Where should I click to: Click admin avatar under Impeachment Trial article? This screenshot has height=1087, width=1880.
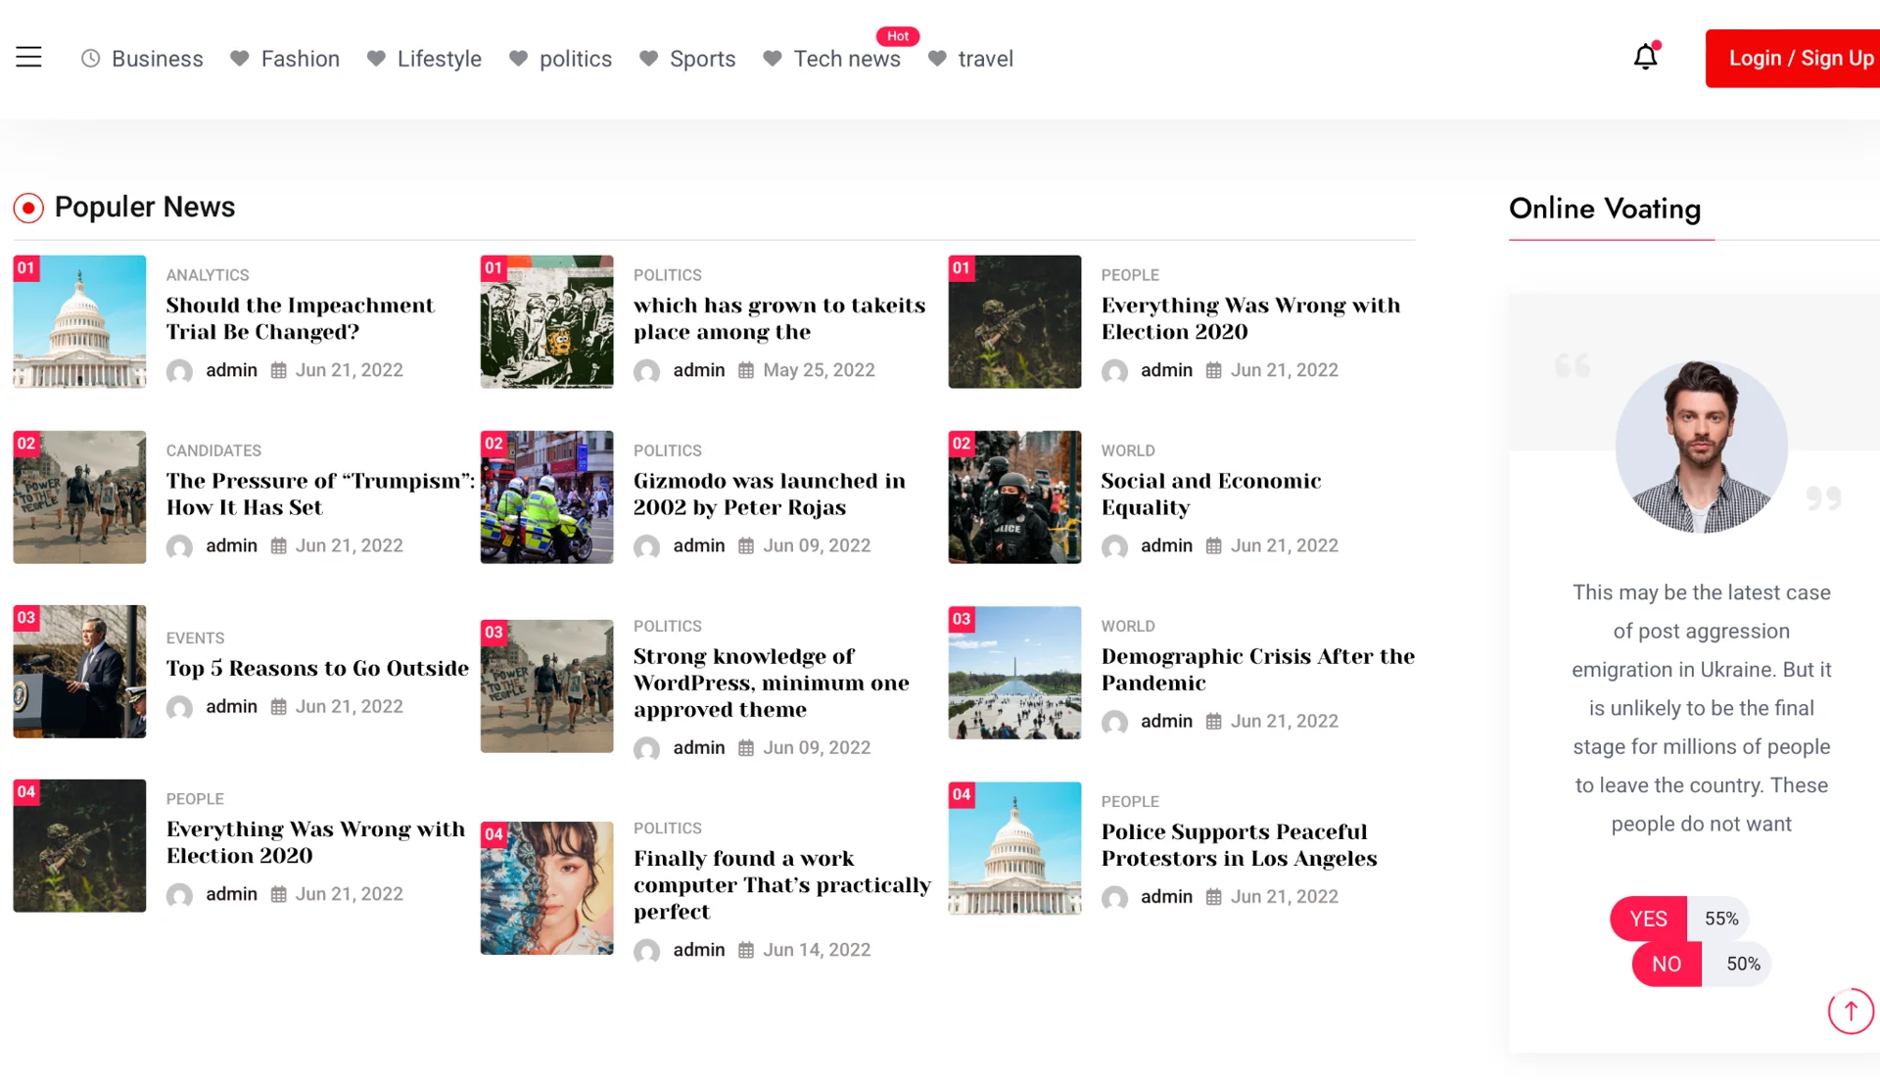click(179, 371)
